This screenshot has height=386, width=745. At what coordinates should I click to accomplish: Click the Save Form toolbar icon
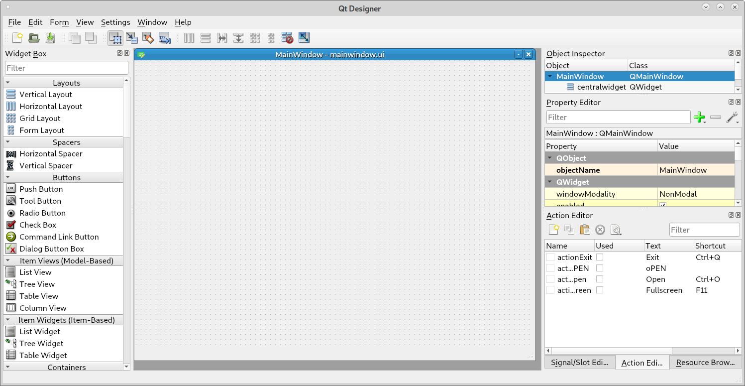(x=50, y=38)
